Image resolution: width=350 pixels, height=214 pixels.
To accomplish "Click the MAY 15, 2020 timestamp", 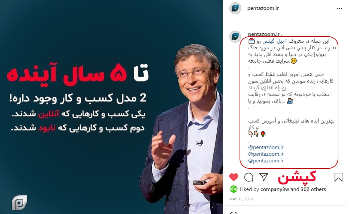I will (x=241, y=199).
